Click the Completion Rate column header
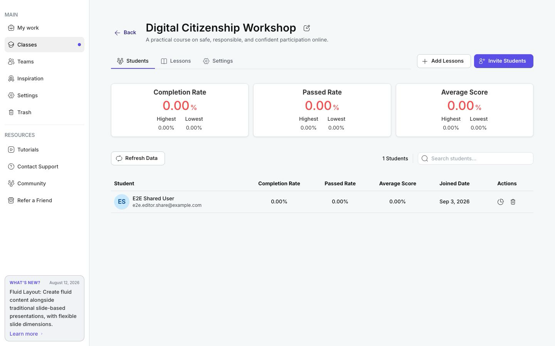 (279, 183)
